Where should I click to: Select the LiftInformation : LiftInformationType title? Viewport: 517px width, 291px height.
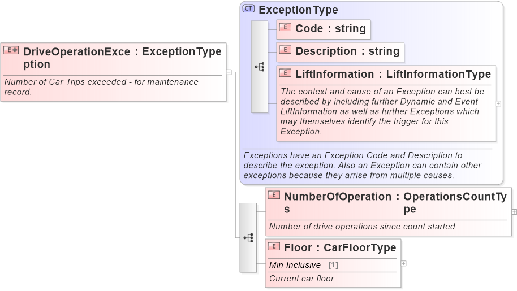coord(393,74)
